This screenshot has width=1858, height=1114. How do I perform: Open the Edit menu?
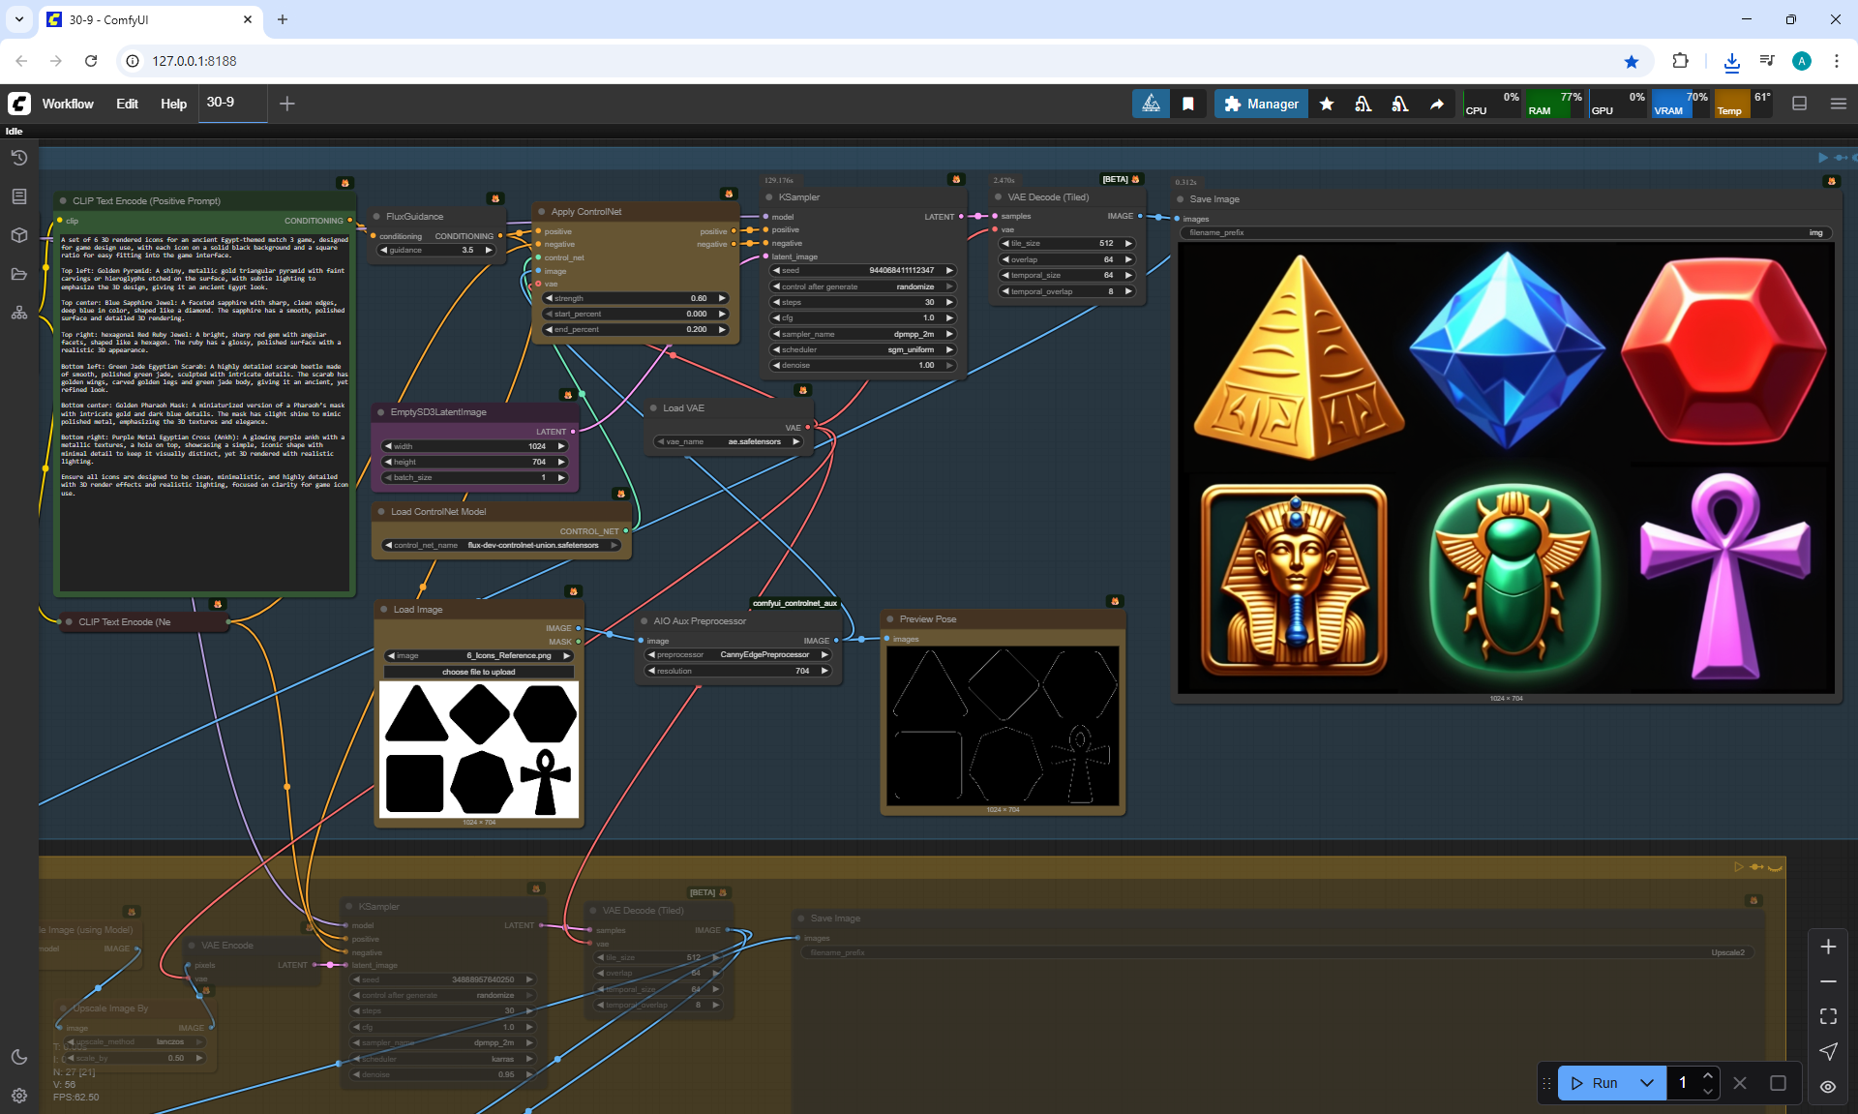(127, 104)
